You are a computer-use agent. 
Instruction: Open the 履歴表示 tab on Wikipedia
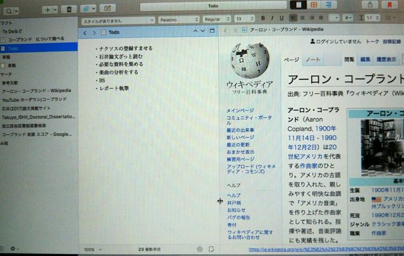pos(386,59)
